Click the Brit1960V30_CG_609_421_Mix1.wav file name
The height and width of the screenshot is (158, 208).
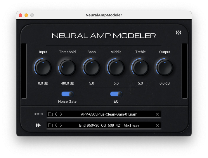[x=109, y=126]
